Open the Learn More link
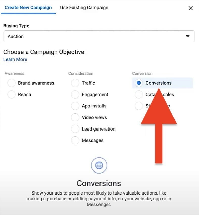Viewport: 199px width, 215px height. (15, 59)
